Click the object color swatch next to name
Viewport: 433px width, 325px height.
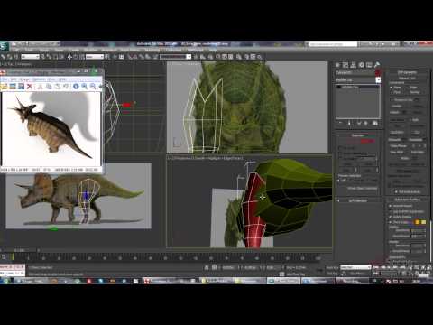[x=378, y=72]
